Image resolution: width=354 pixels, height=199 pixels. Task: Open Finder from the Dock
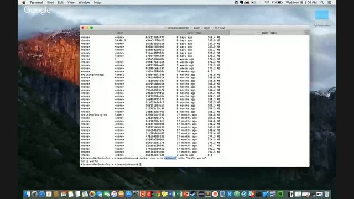27,194
